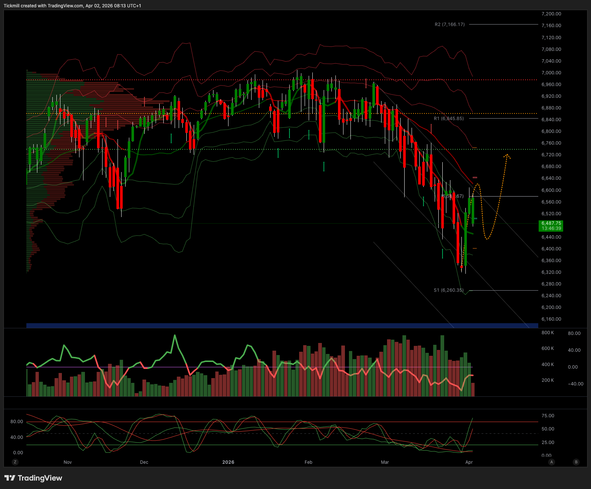
Task: Click the Tickmill created with TradingView.com header
Action: [x=72, y=6]
